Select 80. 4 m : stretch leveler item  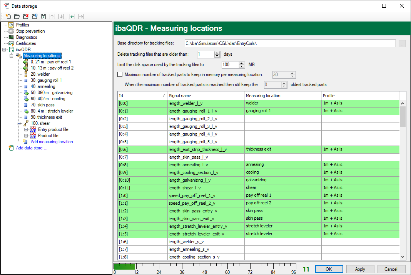pyautogui.click(x=52, y=111)
